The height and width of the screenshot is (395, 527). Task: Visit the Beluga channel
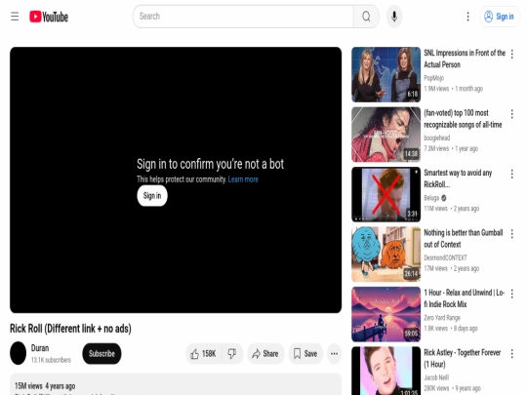(431, 198)
